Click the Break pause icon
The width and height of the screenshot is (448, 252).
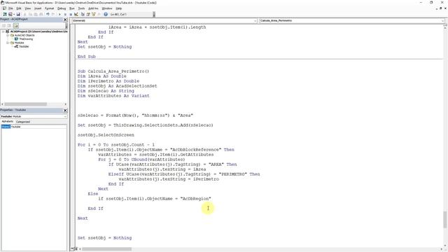(65, 14)
